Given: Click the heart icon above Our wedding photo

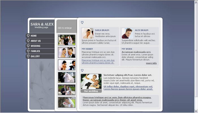Looking at the screenshot, I should click(82, 71).
